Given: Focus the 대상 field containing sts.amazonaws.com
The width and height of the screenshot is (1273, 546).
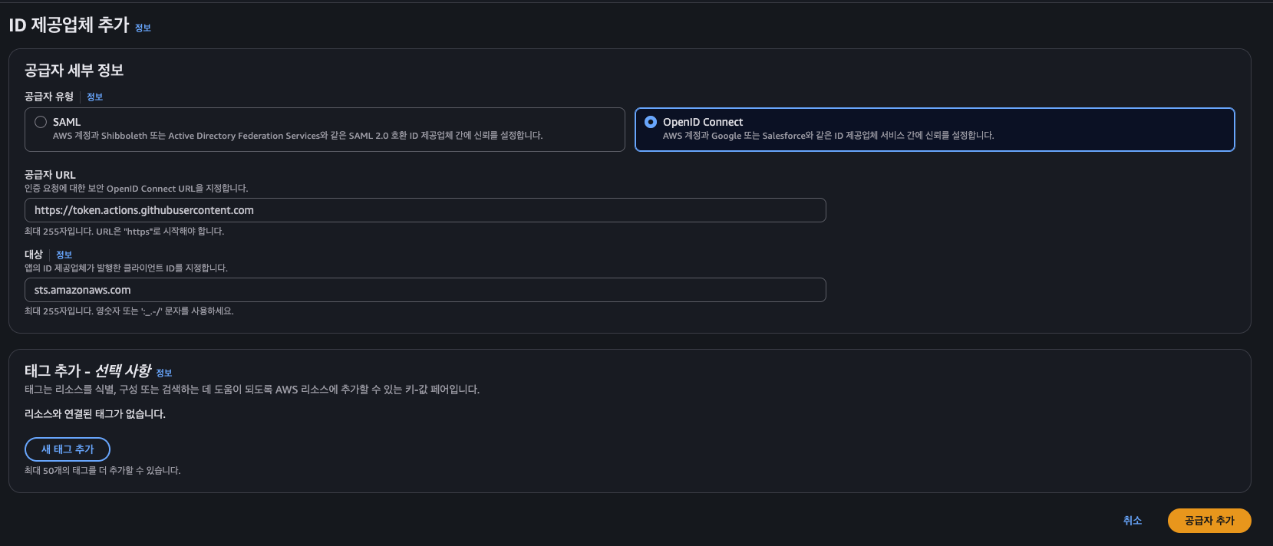Looking at the screenshot, I should pos(425,290).
